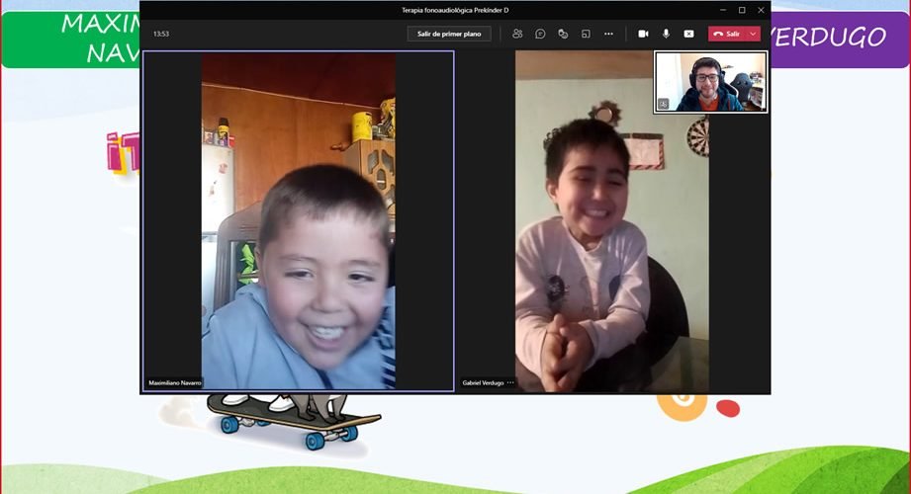Select Gabriel Verdugo's video tile
This screenshot has width=911, height=494.
point(612,220)
